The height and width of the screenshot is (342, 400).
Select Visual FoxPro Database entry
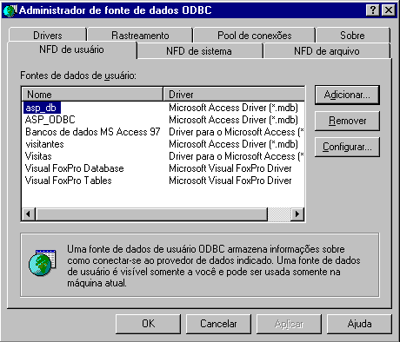click(74, 168)
